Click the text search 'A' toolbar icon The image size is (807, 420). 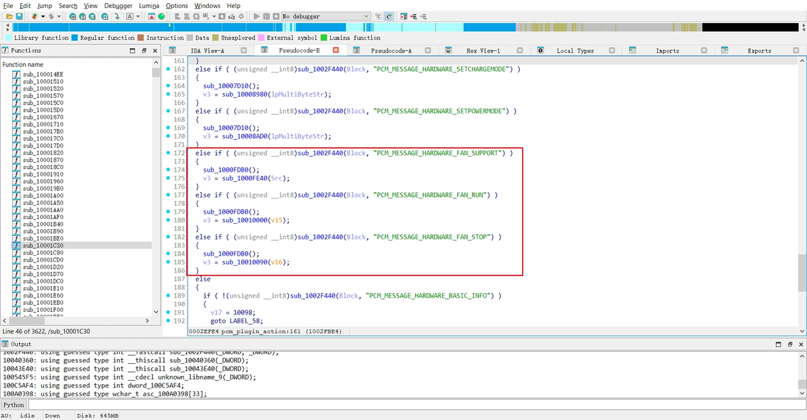(x=130, y=16)
